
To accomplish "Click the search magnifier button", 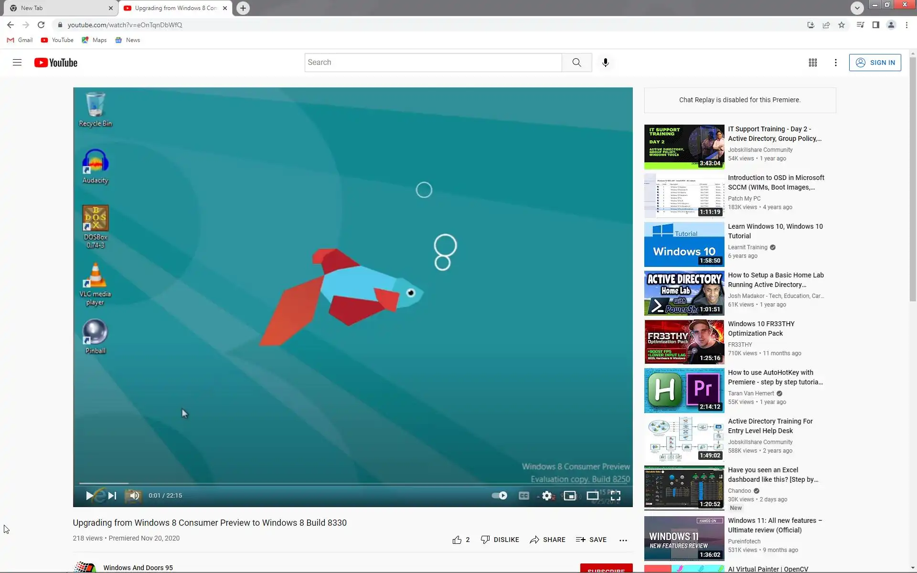I will pyautogui.click(x=576, y=63).
